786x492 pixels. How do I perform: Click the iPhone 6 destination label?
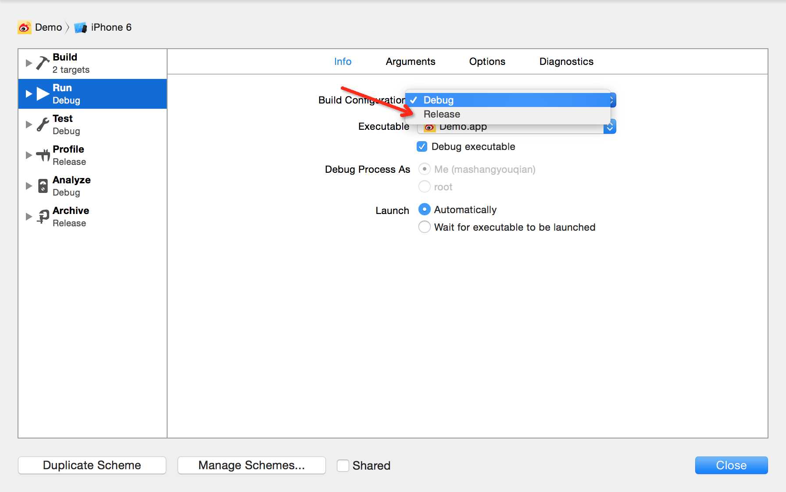111,28
